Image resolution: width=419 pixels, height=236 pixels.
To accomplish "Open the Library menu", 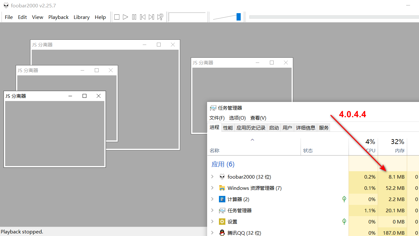I will click(81, 17).
